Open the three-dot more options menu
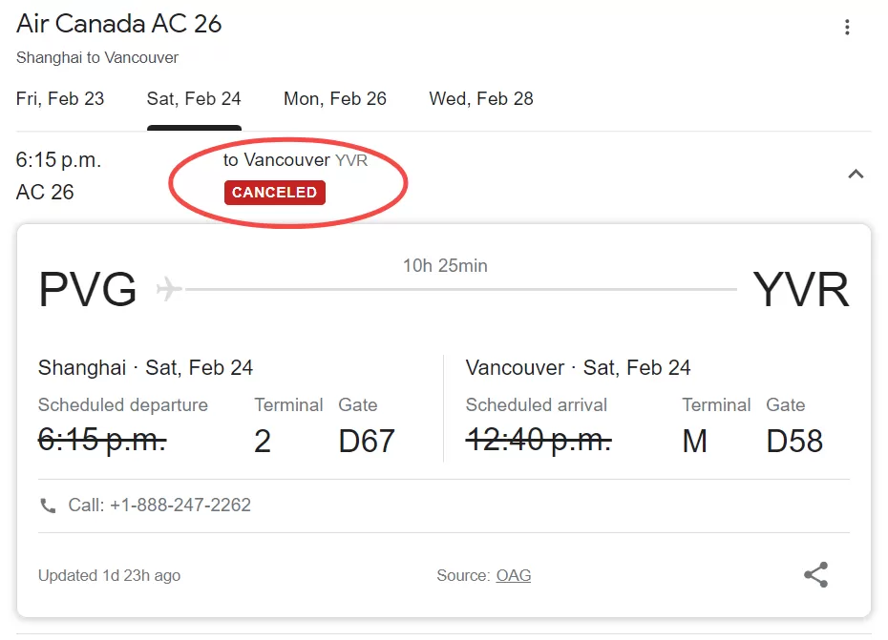 (847, 27)
